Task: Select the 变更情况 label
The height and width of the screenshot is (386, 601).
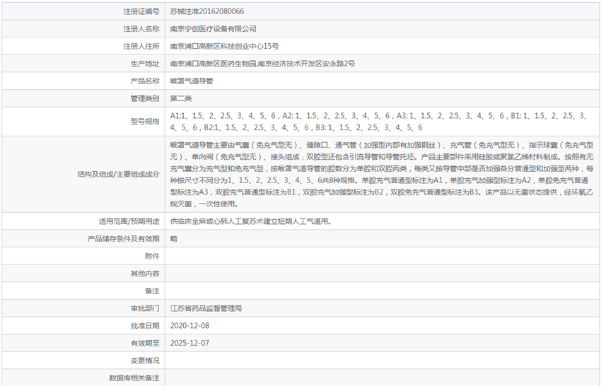Action: pyautogui.click(x=145, y=361)
